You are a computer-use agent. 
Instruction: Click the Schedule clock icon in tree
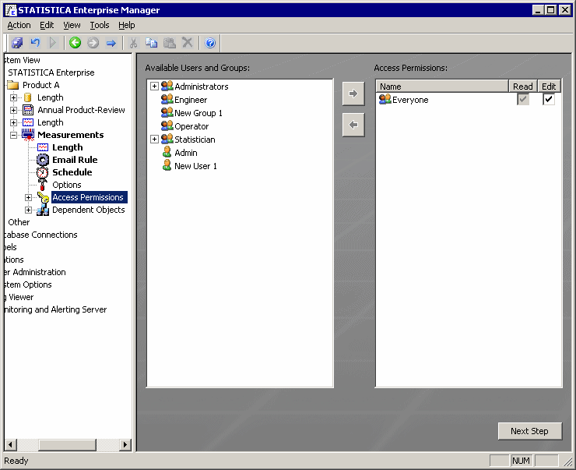(x=43, y=172)
